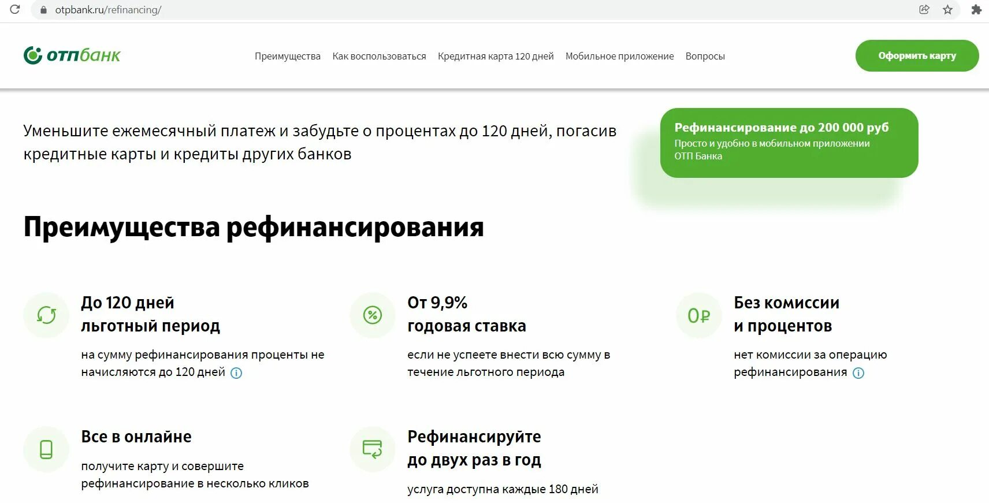This screenshot has width=989, height=503.
Task: Click the 'услуга доступна каждые 180 дней' text
Action: pyautogui.click(x=503, y=489)
